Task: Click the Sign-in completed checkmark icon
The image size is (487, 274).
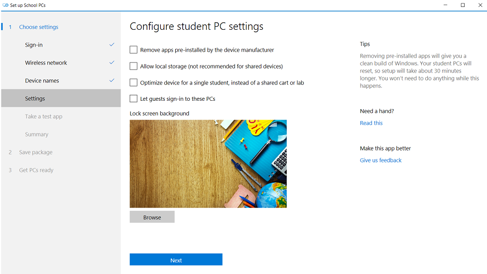Action: [x=112, y=45]
